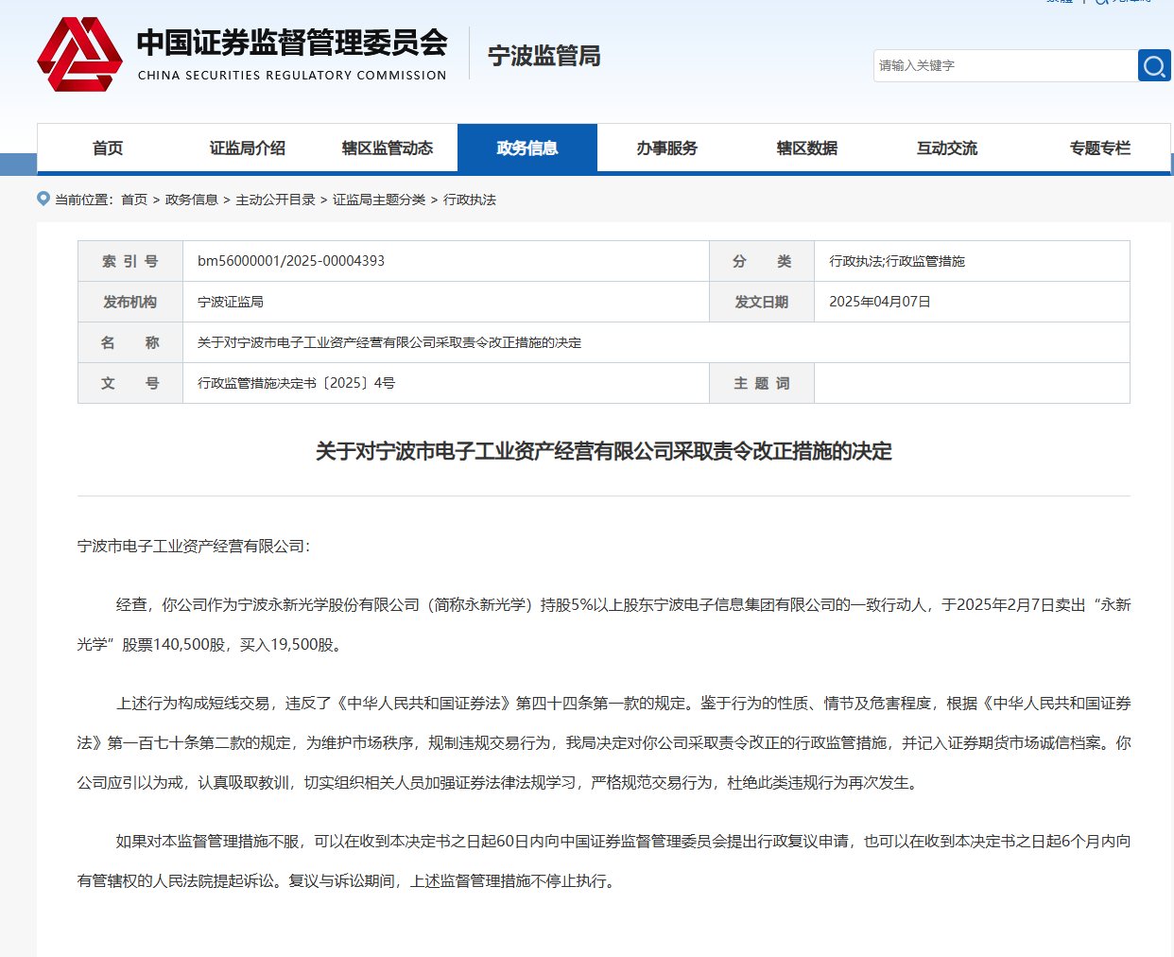Open the 办事服务 menu item

pos(666,148)
